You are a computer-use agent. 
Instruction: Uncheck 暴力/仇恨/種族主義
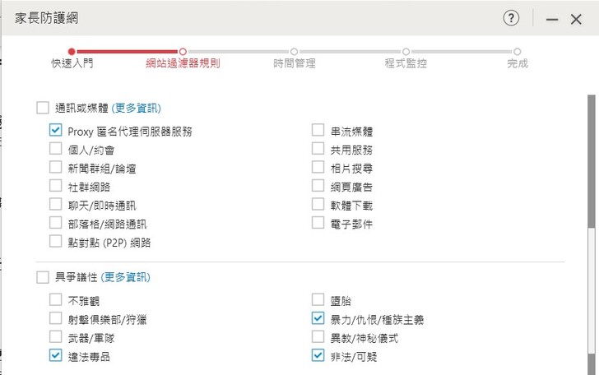coord(318,318)
